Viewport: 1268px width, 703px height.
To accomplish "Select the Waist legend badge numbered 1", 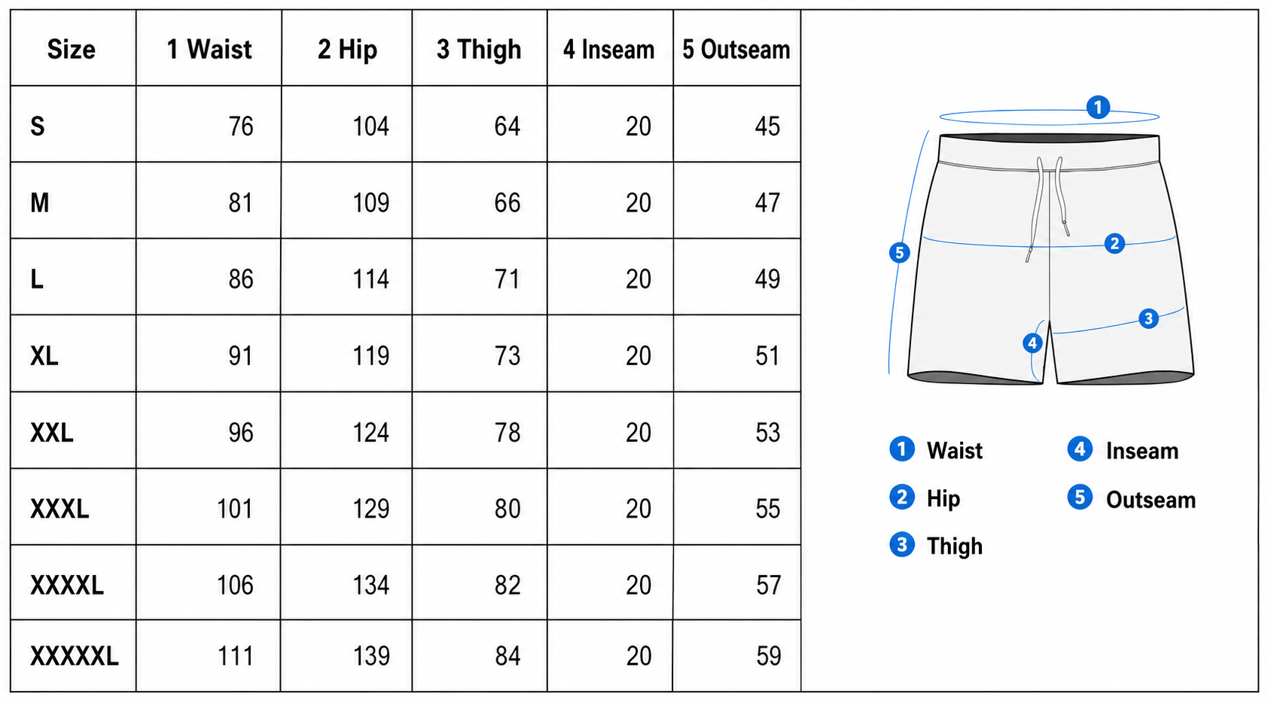I will pyautogui.click(x=901, y=449).
